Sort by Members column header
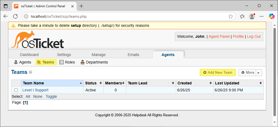Screen dimensions: 278x127 coord(115,83)
